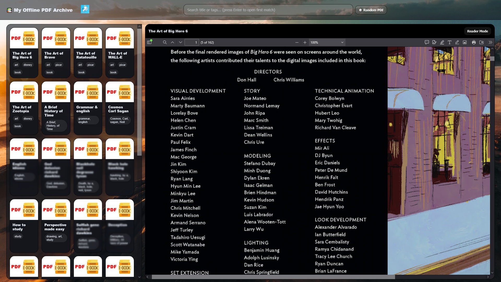Click the zoom out minus button

click(x=297, y=42)
